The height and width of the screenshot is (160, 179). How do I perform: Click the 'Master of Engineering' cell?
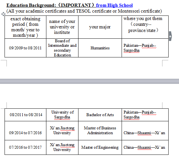(x=100, y=147)
